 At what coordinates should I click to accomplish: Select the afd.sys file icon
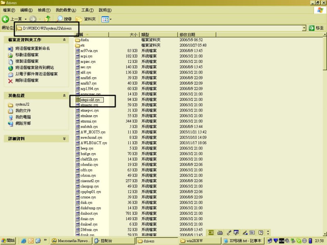[78, 72]
